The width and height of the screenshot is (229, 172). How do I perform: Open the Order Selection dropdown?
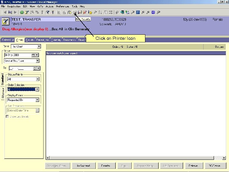tap(37, 90)
